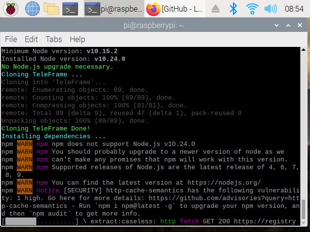Screen dimensions: 310x232
Task: Click the 'Cloning TeleFrame ...' cyan line
Action: [x=42, y=74]
